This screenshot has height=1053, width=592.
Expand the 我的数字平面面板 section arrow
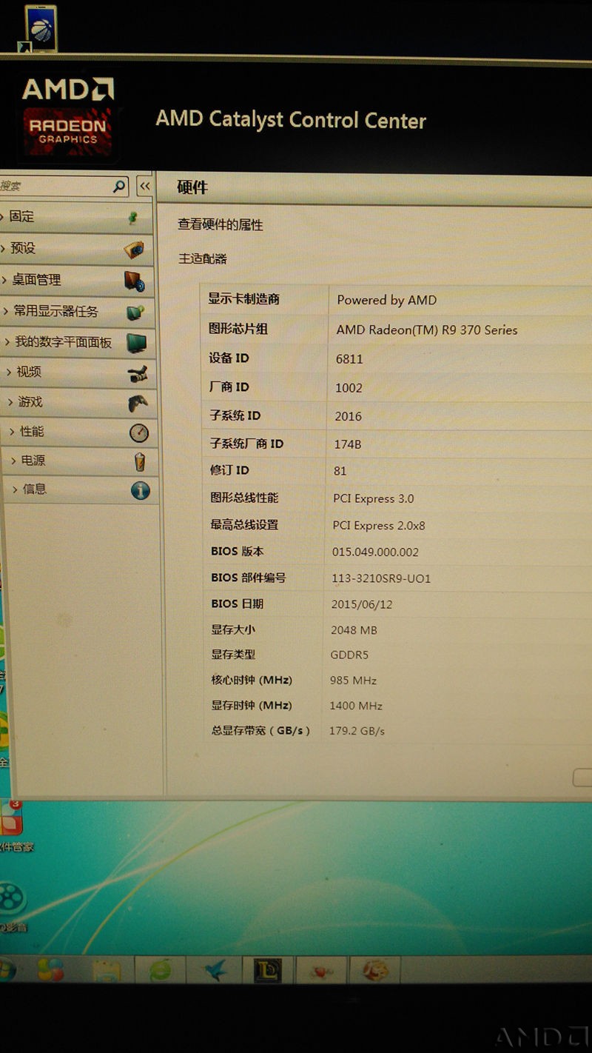[8, 342]
